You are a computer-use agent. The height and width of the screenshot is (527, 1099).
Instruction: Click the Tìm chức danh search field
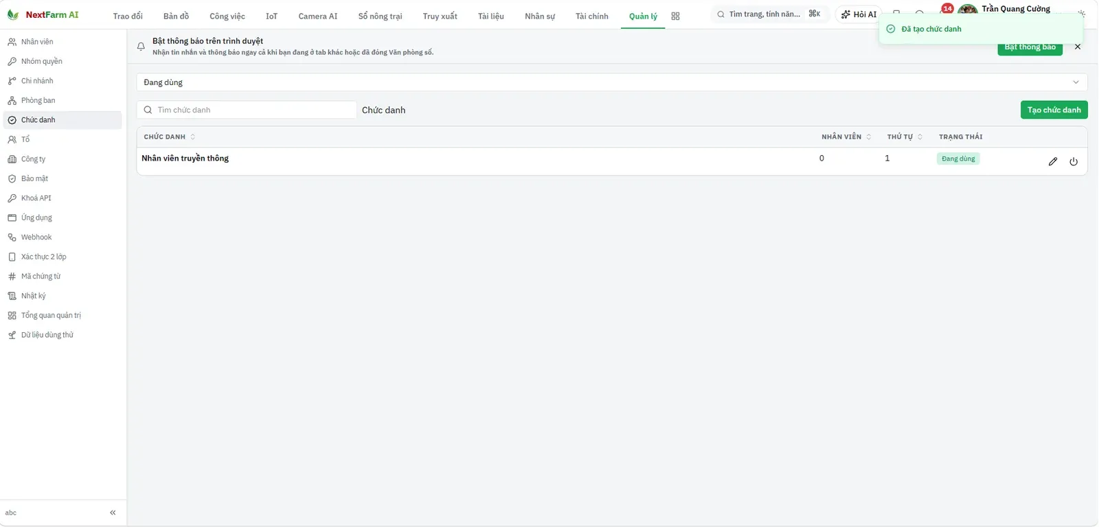(247, 110)
